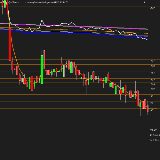Click the V: 0.45 X volume text
This screenshot has width=160, height=160.
(155, 135)
